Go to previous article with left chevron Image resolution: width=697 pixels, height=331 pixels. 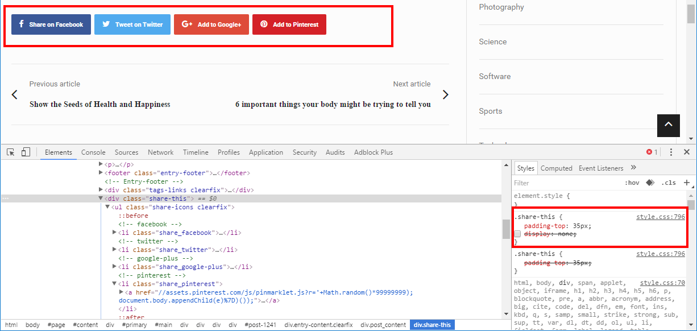(x=15, y=94)
